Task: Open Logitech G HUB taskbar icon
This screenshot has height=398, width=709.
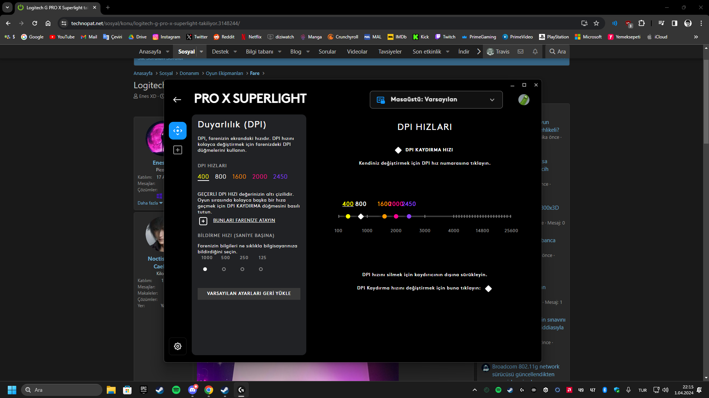Action: pos(241,390)
